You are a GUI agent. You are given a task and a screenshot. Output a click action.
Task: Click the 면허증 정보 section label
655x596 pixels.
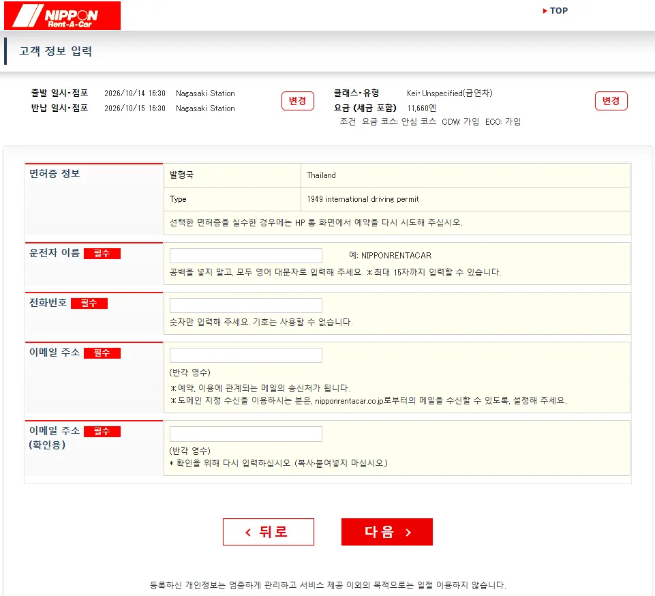click(x=55, y=173)
